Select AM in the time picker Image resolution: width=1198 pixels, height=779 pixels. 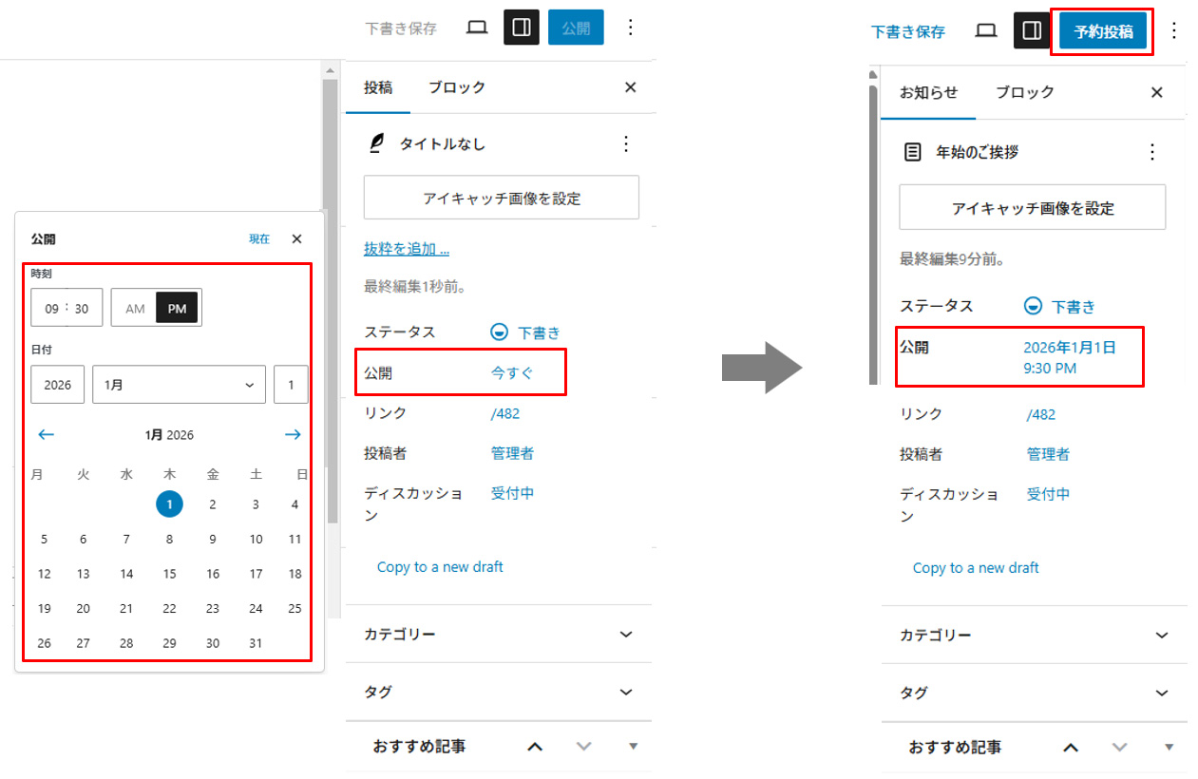(135, 309)
